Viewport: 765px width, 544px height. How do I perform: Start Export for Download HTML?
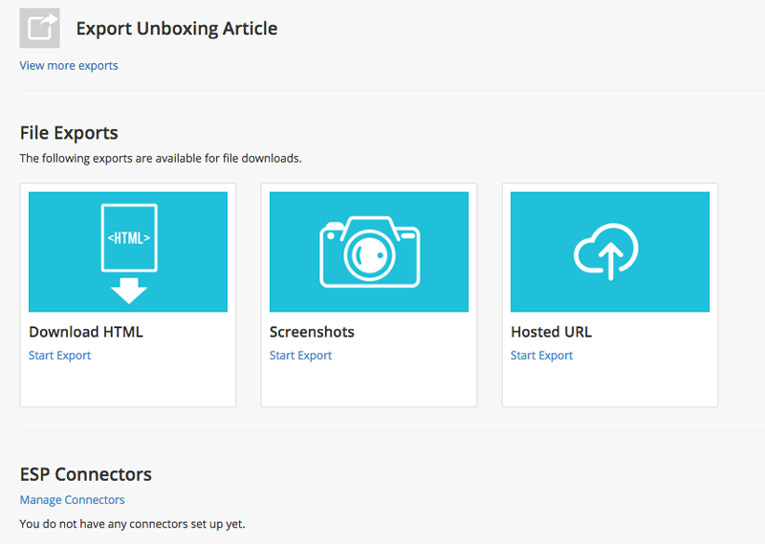coord(59,356)
